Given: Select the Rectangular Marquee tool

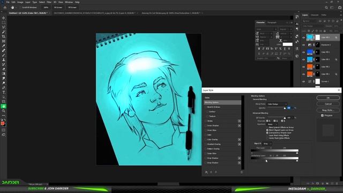Looking at the screenshot, I should (4, 23).
